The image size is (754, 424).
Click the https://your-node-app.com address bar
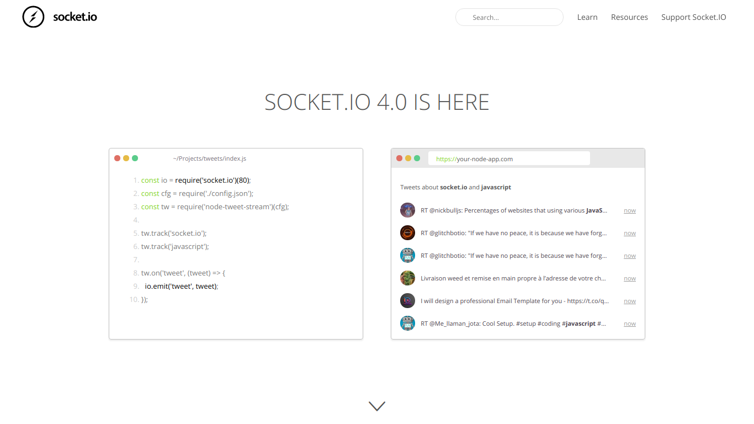(x=509, y=158)
